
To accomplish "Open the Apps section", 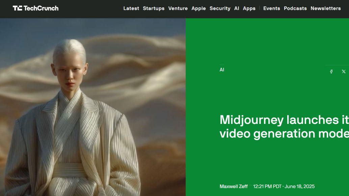I will pyautogui.click(x=249, y=8).
